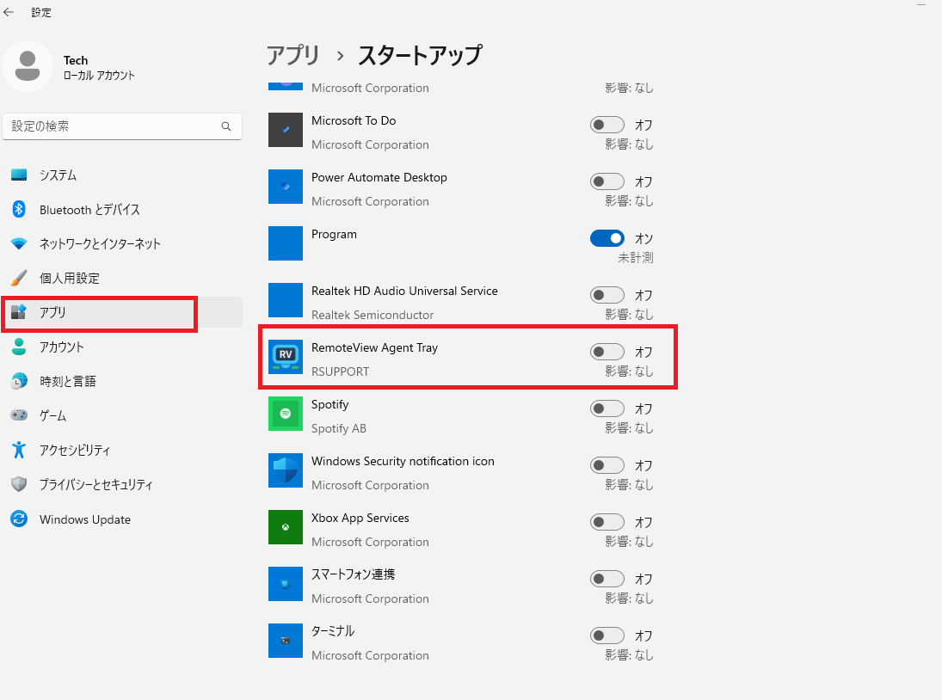Image resolution: width=942 pixels, height=700 pixels.
Task: Toggle Windows Security notification icon startup
Action: click(x=607, y=465)
